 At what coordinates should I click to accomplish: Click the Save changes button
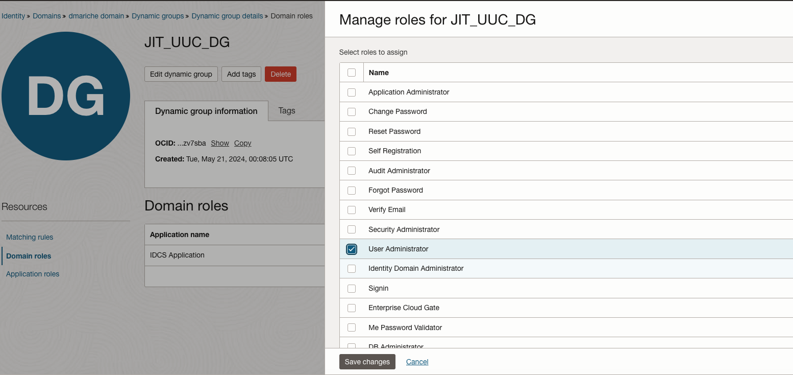[x=367, y=362]
